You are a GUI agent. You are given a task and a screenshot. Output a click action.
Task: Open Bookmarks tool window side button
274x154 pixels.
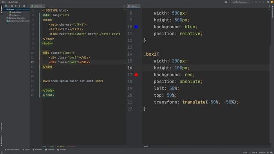coord(1,141)
